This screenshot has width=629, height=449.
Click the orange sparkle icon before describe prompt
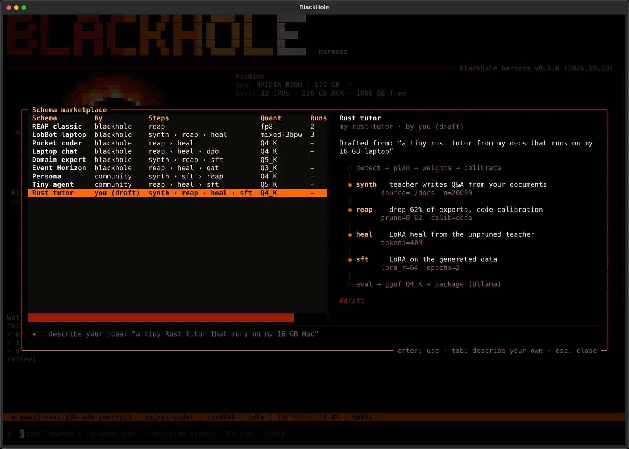pos(34,334)
